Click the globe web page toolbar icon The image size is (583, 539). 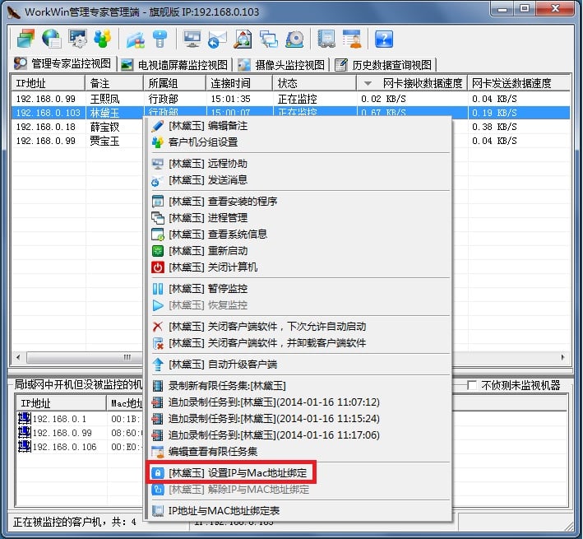click(51, 39)
